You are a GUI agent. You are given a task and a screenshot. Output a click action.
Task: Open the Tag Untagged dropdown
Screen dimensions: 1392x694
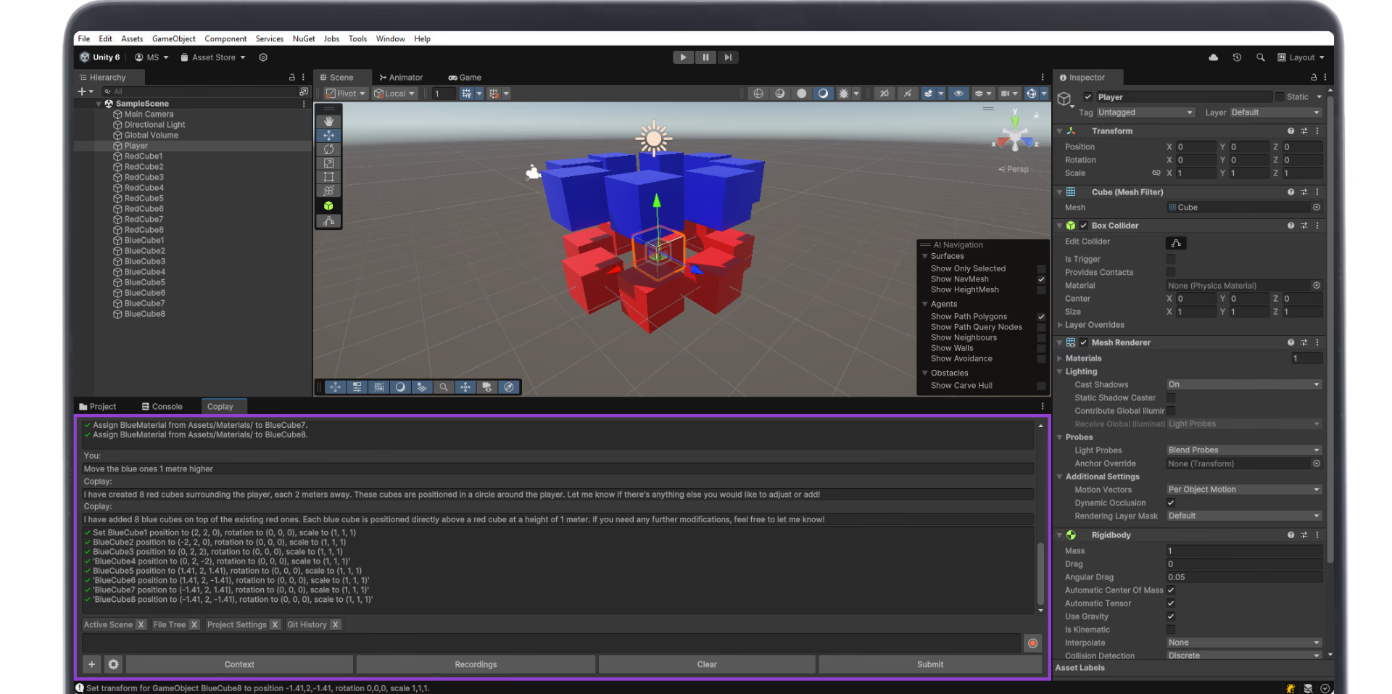click(x=1145, y=112)
